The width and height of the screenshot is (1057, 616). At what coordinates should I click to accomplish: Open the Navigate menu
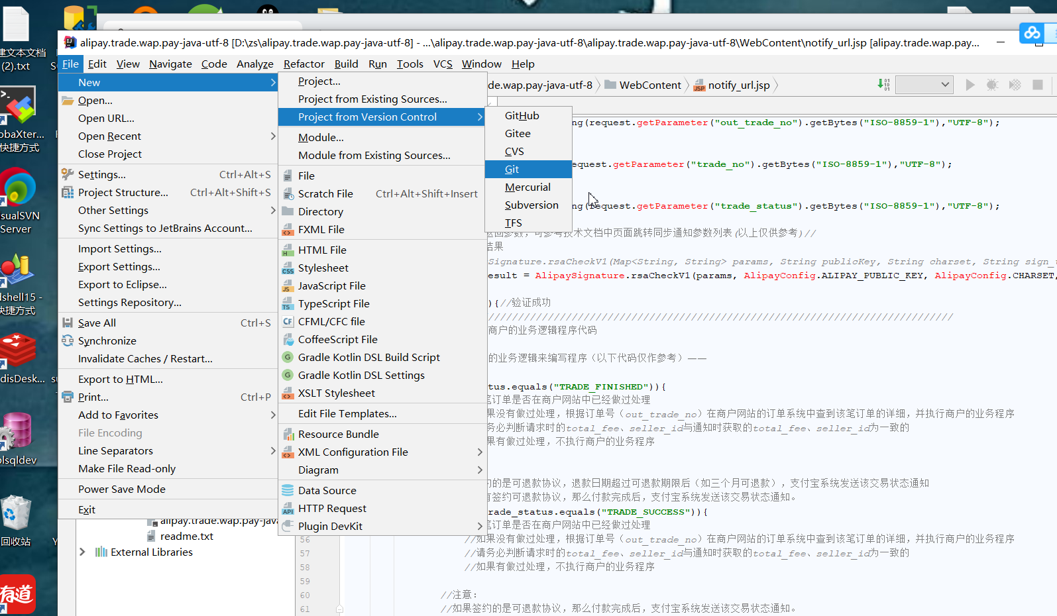(170, 64)
